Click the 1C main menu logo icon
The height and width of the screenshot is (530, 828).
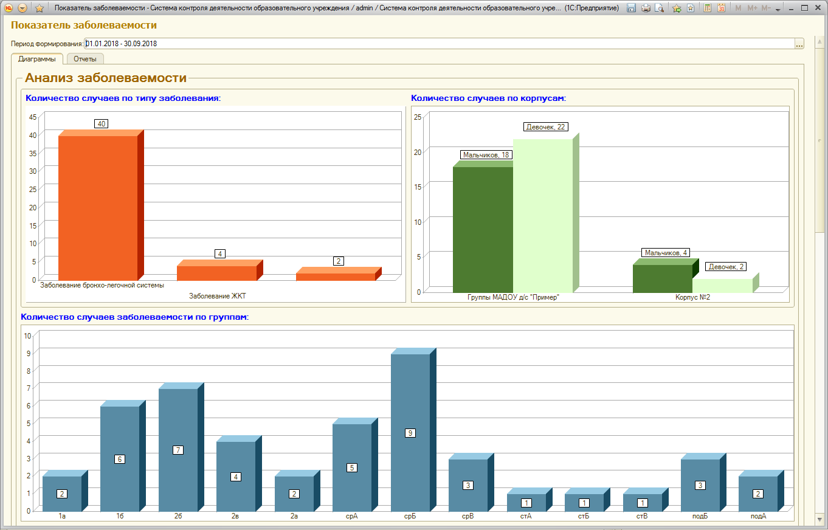click(9, 8)
